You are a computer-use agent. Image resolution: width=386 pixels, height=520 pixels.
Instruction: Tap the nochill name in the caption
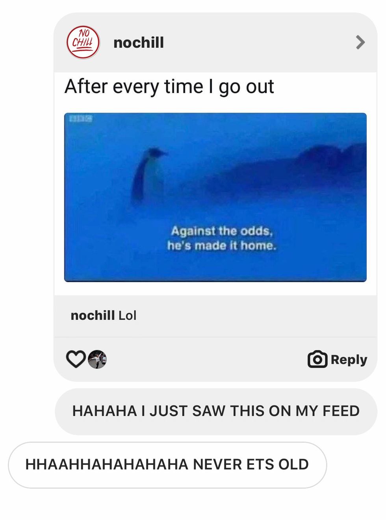93,315
